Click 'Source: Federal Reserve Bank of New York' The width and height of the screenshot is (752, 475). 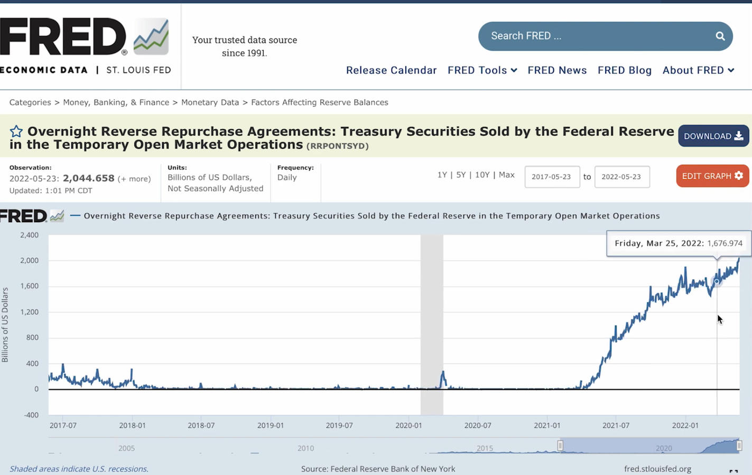click(x=378, y=469)
